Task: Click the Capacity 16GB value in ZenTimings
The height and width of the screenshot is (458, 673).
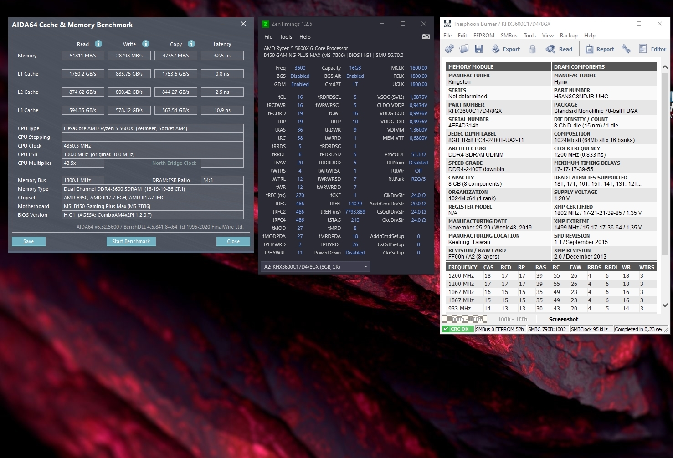Action: pyautogui.click(x=355, y=68)
